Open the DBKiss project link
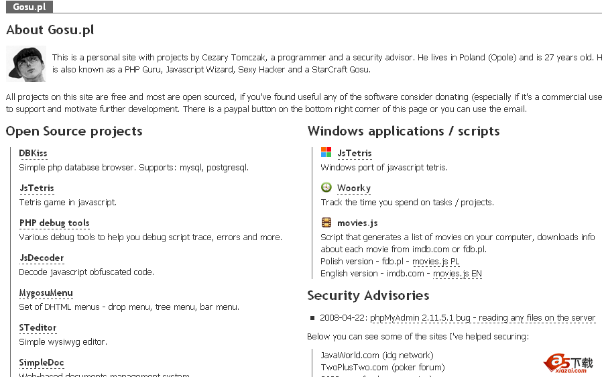 click(33, 154)
